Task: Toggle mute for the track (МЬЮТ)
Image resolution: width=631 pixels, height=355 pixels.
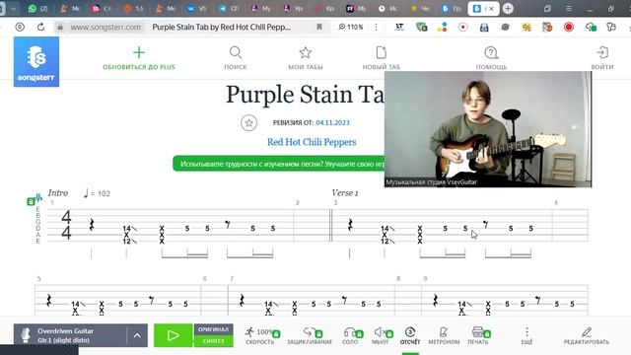Action: click(x=382, y=336)
